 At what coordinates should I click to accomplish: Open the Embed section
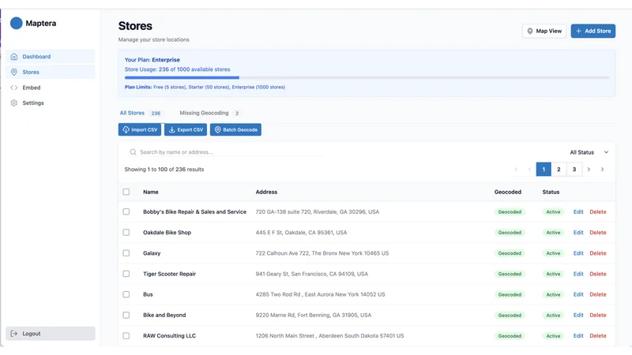click(51, 88)
